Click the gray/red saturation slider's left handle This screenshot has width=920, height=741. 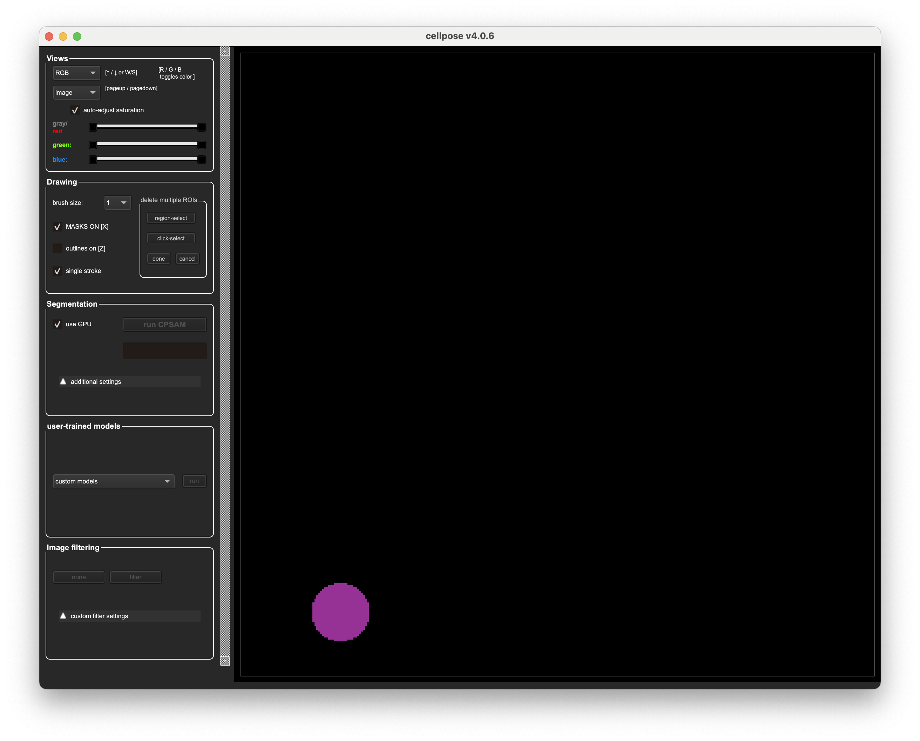click(x=93, y=127)
